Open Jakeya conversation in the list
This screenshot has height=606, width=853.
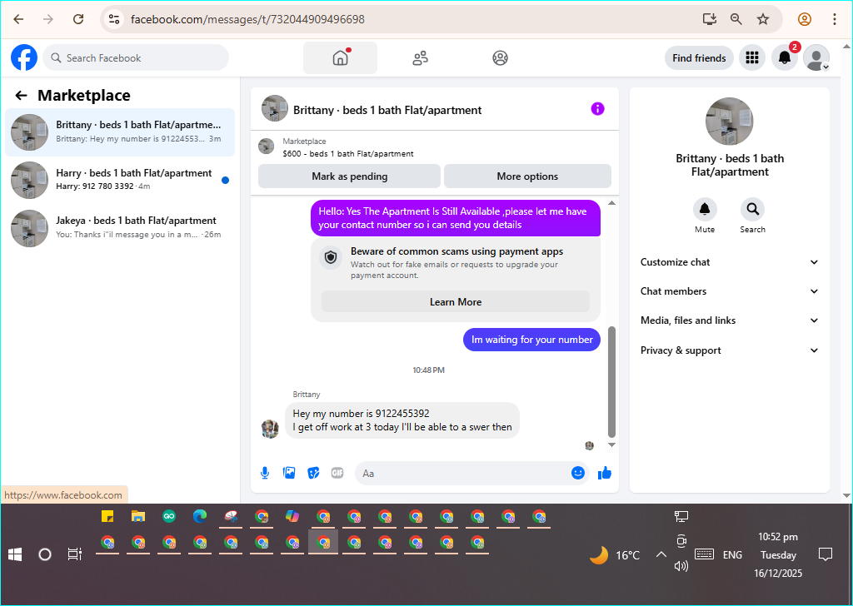[x=120, y=228]
